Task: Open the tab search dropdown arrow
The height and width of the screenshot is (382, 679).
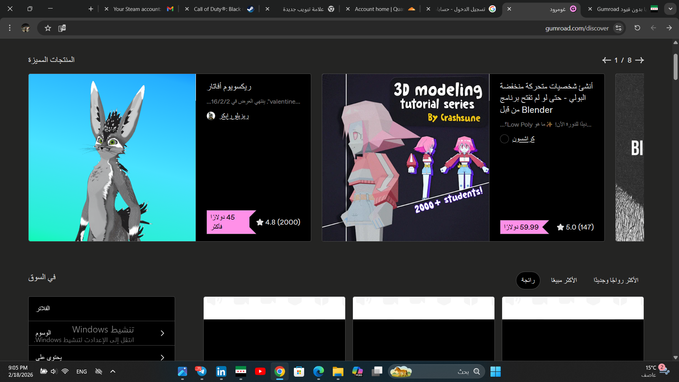Action: tap(670, 9)
